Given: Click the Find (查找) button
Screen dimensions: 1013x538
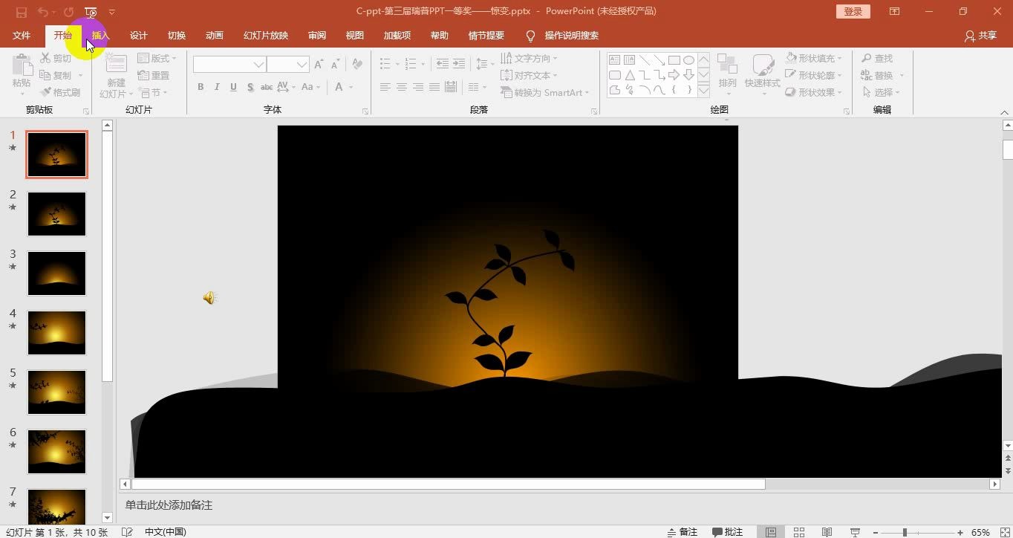Looking at the screenshot, I should click(877, 58).
